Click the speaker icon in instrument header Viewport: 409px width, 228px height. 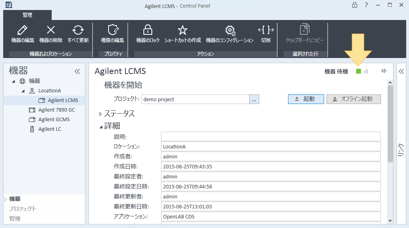[384, 71]
